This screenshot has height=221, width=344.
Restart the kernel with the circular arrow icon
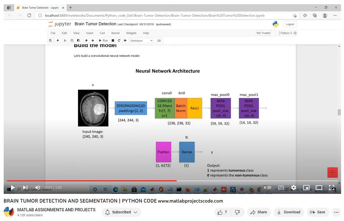tap(119, 41)
